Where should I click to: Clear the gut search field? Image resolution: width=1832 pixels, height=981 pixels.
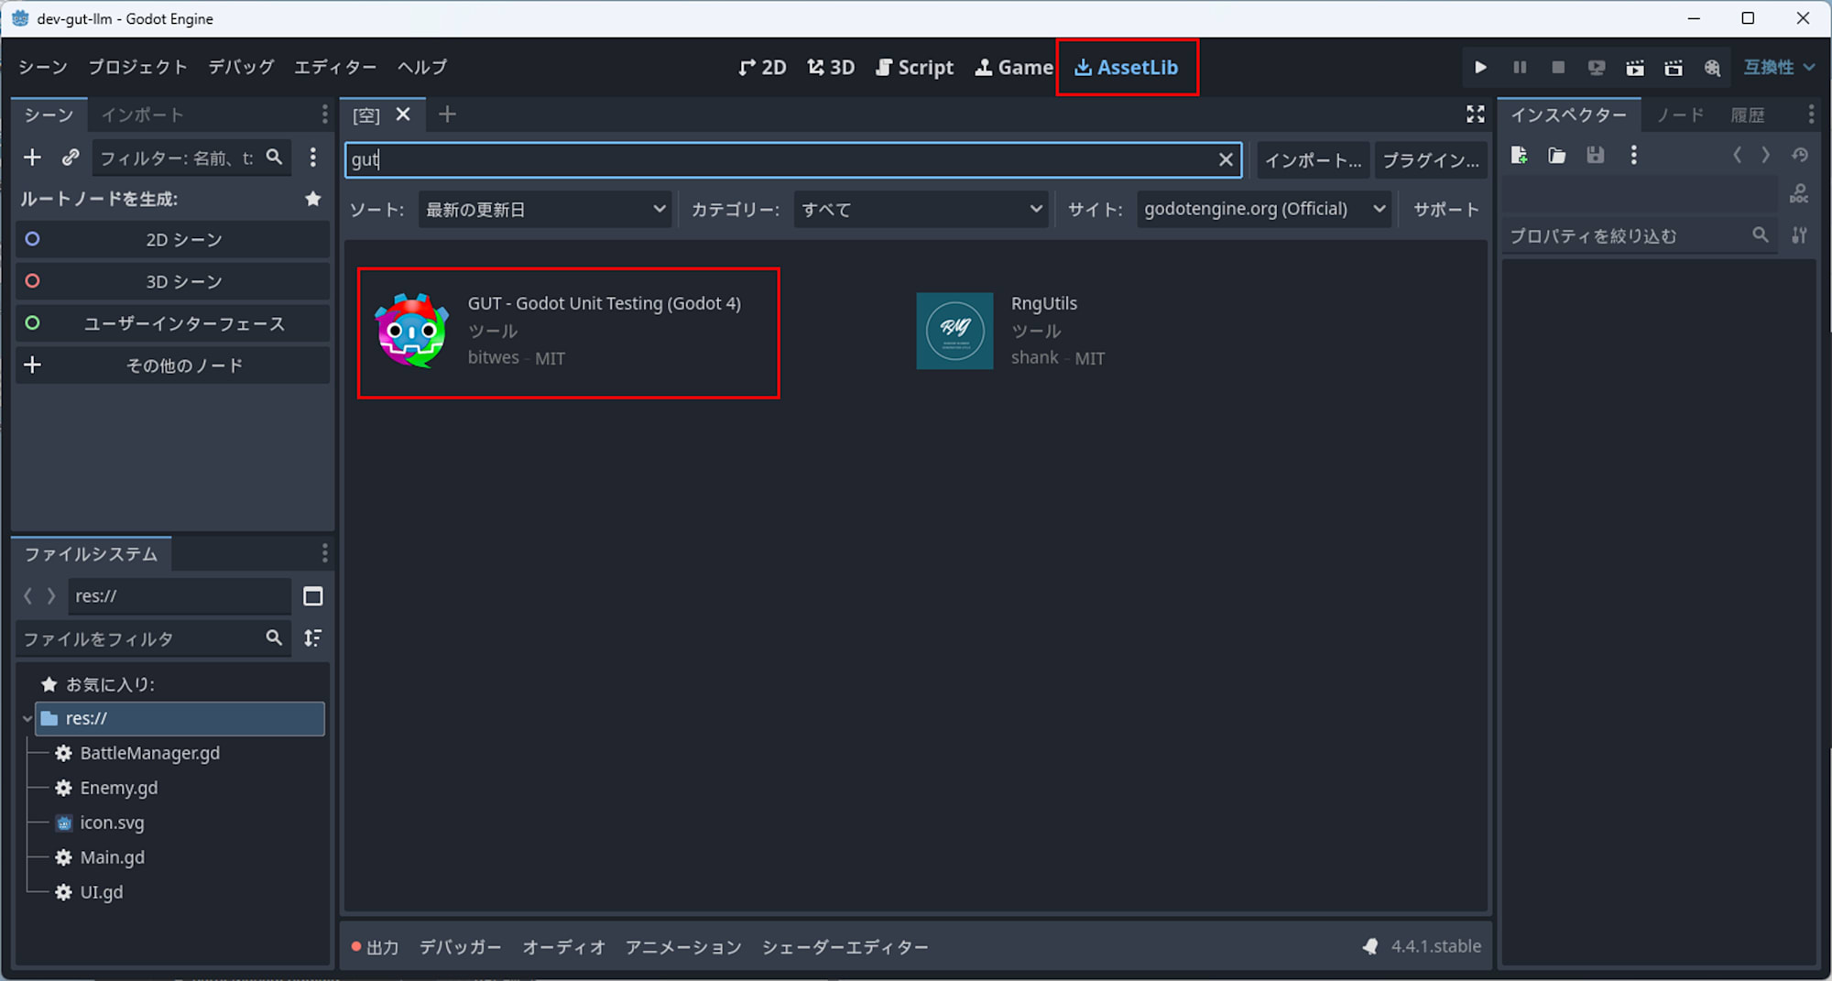pyautogui.click(x=1226, y=159)
